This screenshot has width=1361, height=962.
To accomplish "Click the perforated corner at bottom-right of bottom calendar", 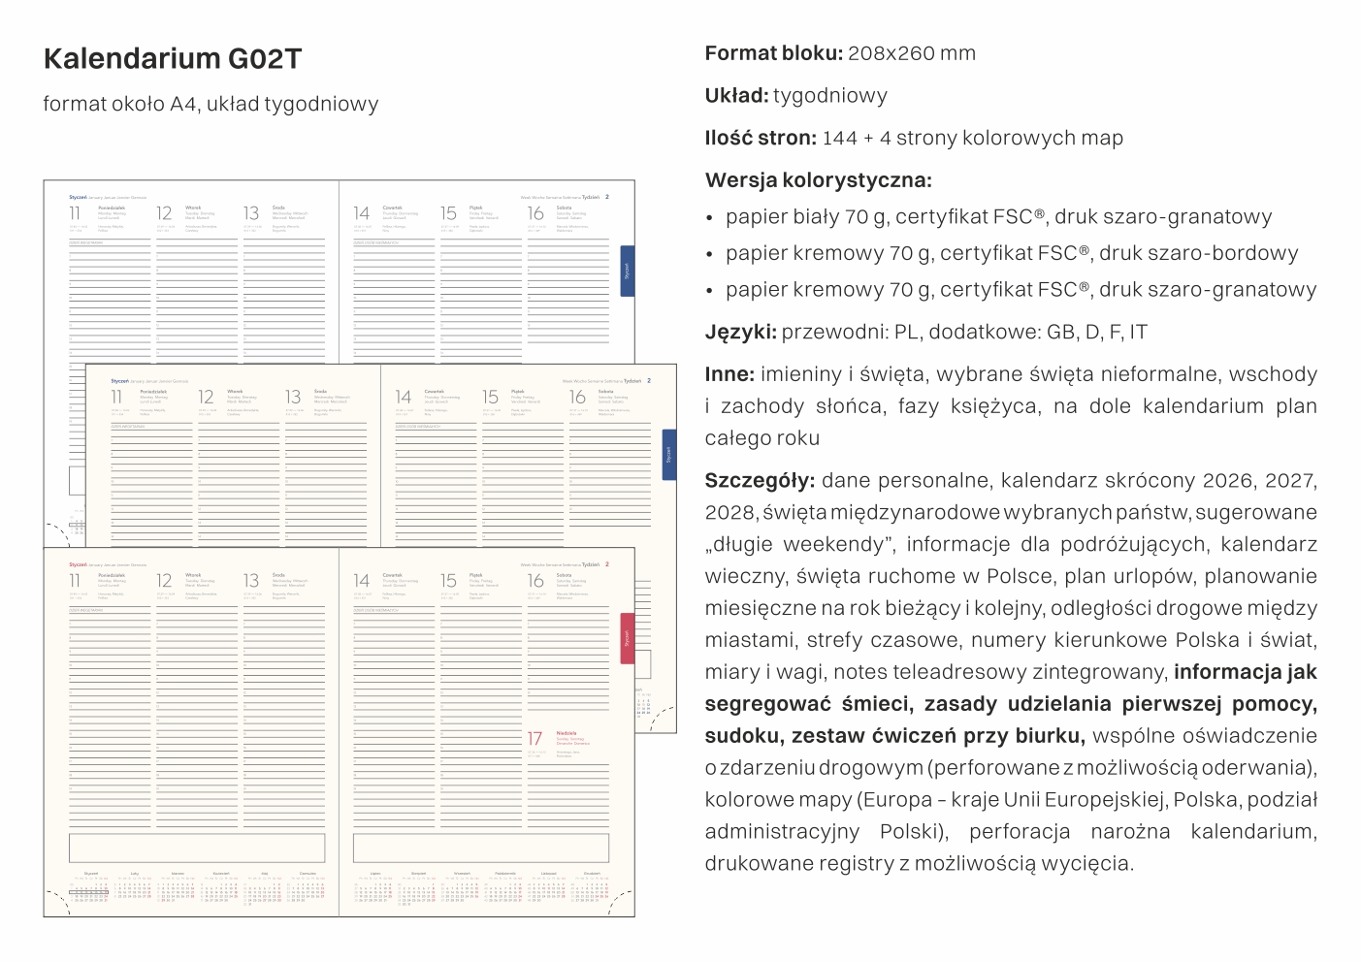I will click(x=619, y=902).
